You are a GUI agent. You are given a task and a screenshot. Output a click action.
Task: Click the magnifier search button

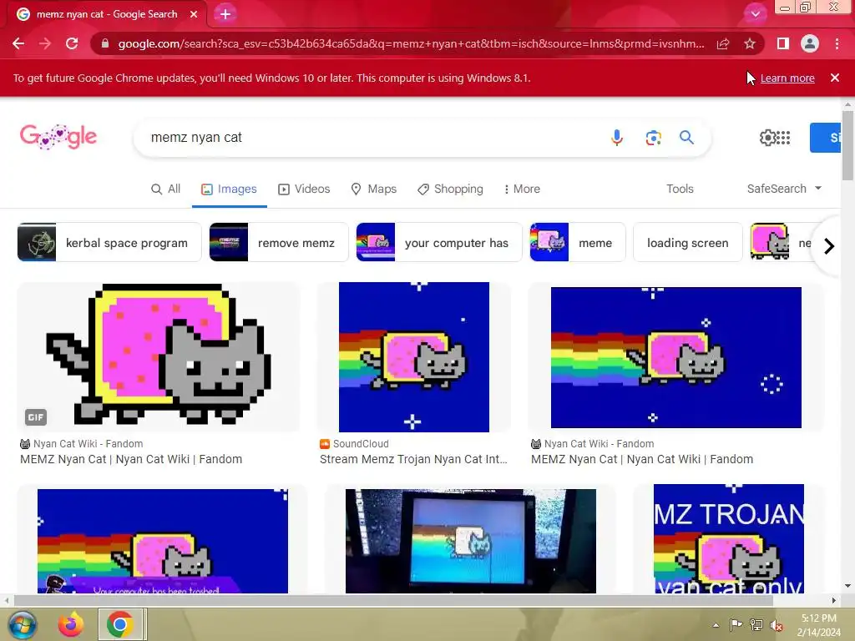click(686, 138)
